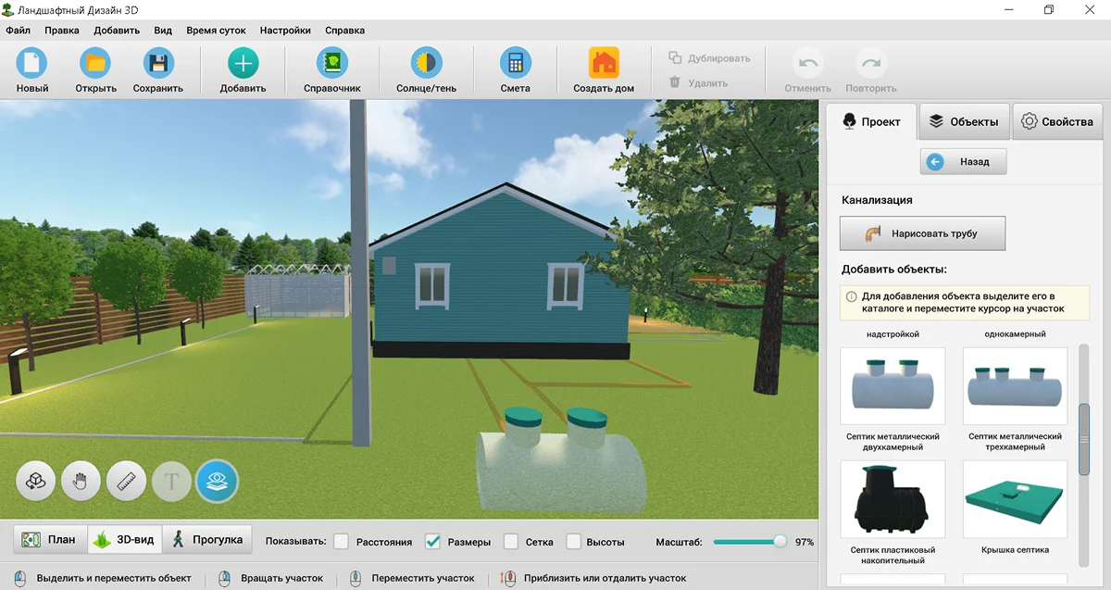Select the hand pan tool
The width and height of the screenshot is (1111, 590).
[x=81, y=481]
